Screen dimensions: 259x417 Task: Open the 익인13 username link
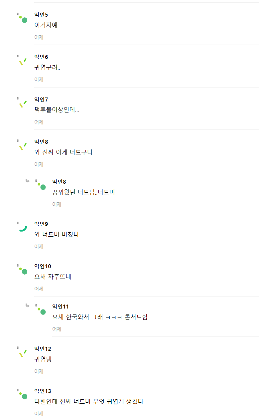coord(43,391)
